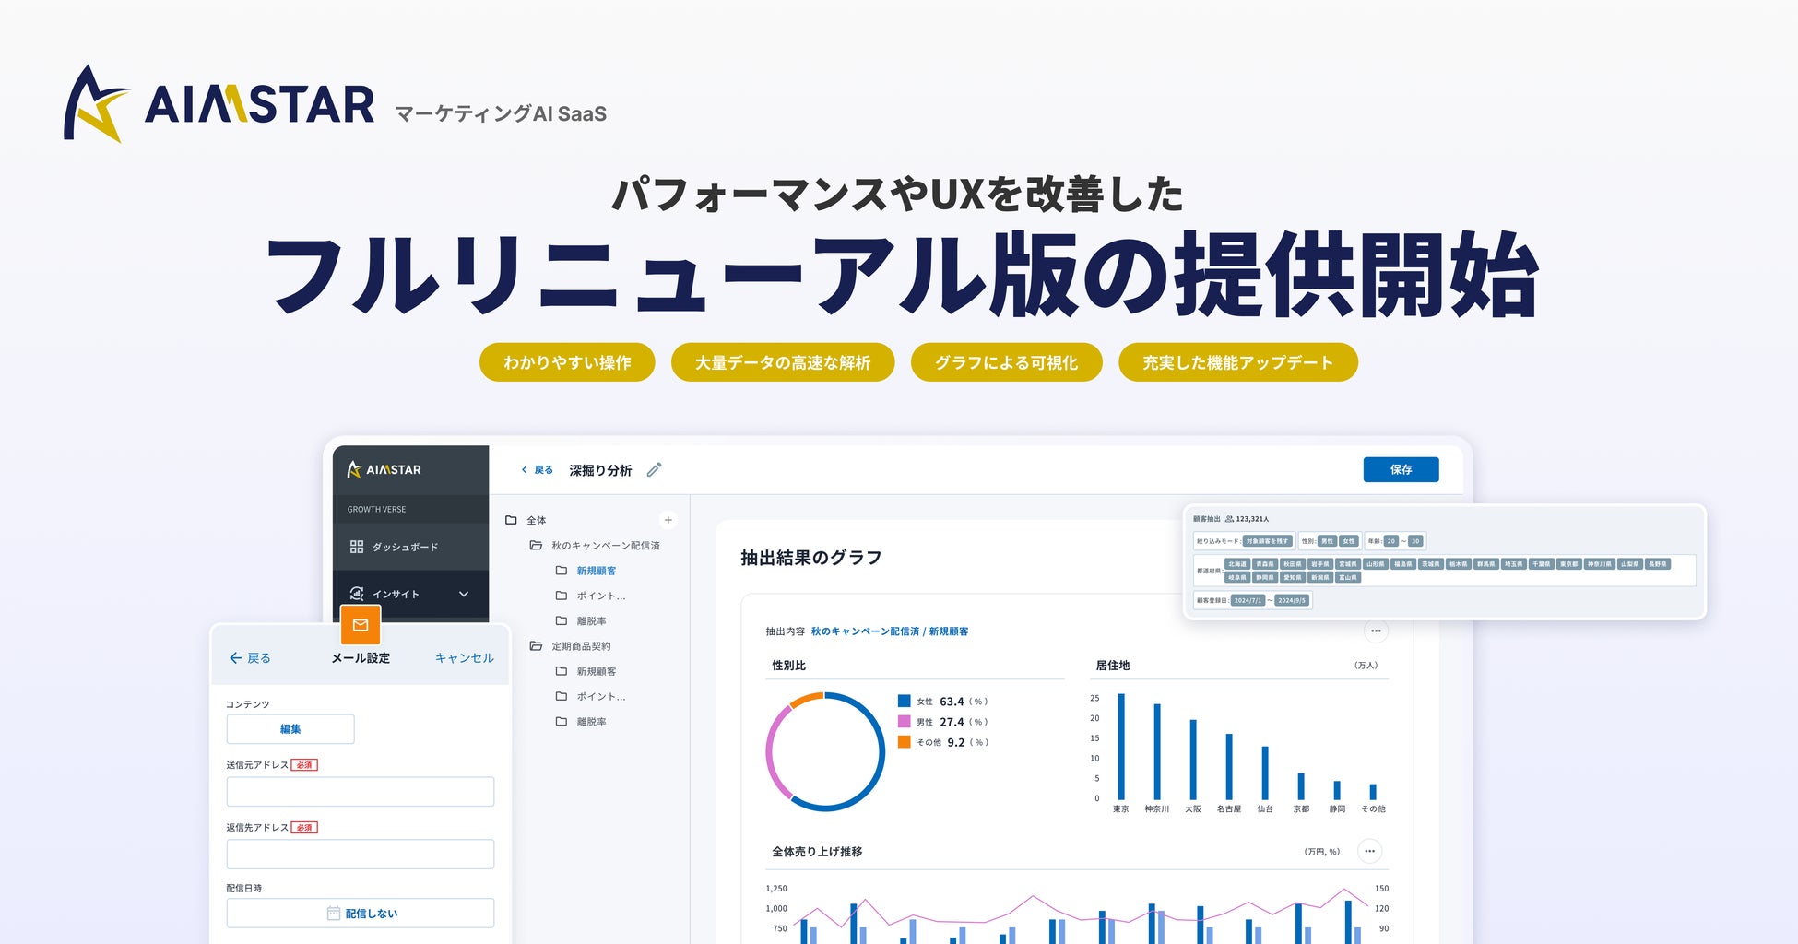
Task: Click the large AIMSTAR banner logo
Action: 219,103
